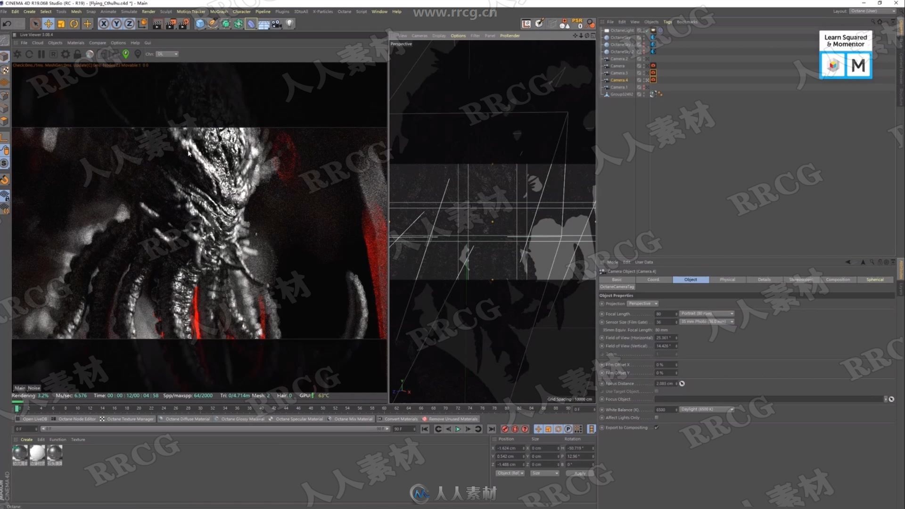Activate the Rotate tool
Viewport: 905px width, 509px height.
(74, 24)
